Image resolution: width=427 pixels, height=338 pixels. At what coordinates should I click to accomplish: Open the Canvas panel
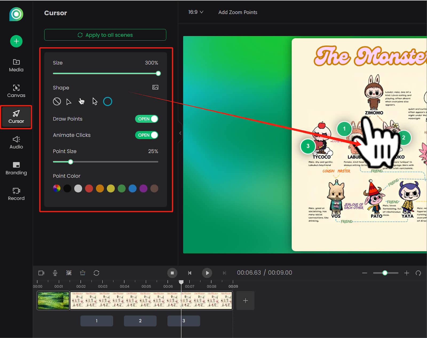pyautogui.click(x=16, y=91)
